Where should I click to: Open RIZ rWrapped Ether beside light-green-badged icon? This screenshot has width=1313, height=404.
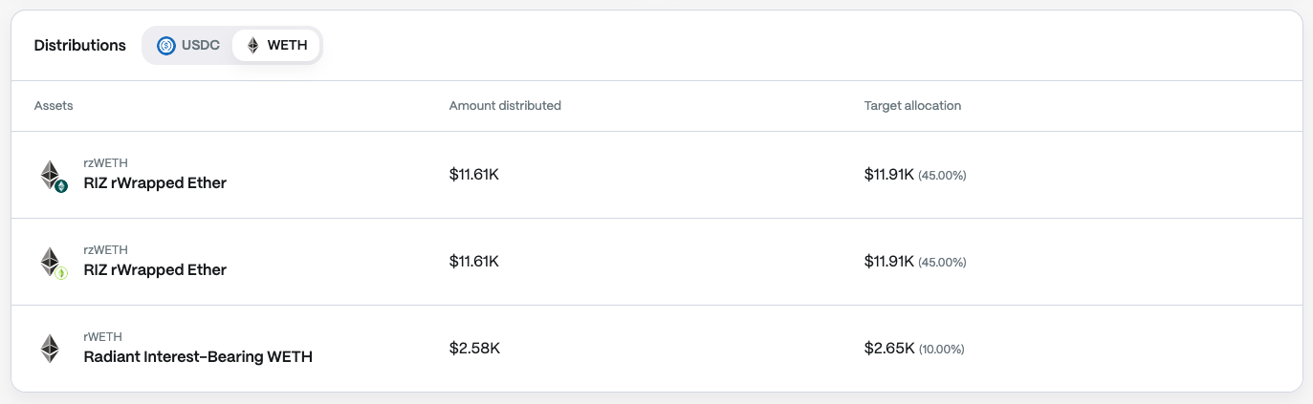(155, 270)
